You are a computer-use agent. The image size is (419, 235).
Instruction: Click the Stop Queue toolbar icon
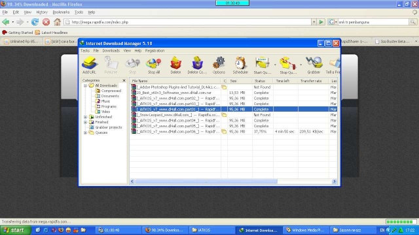click(288, 65)
